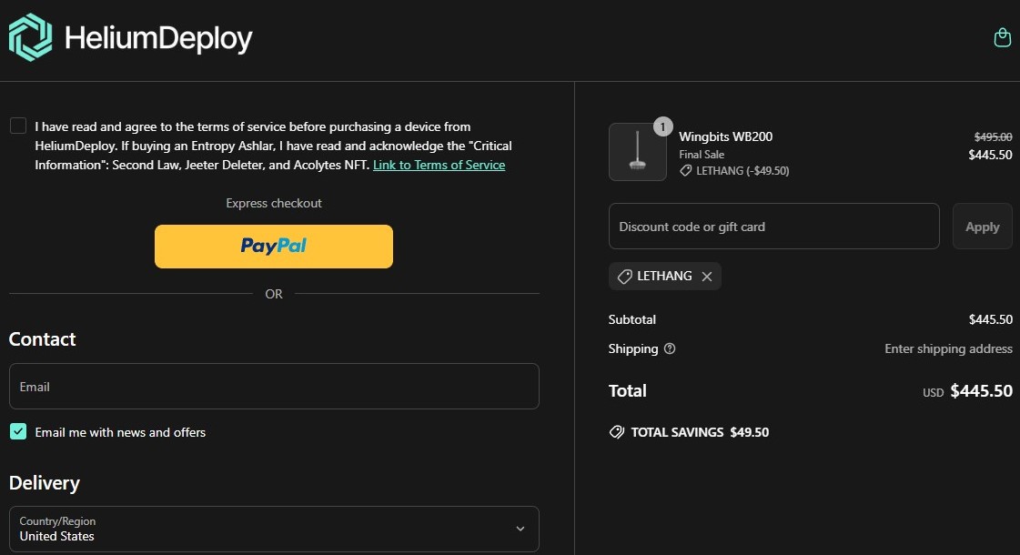The height and width of the screenshot is (555, 1020).
Task: Open the Country/Region dropdown
Action: (x=273, y=529)
